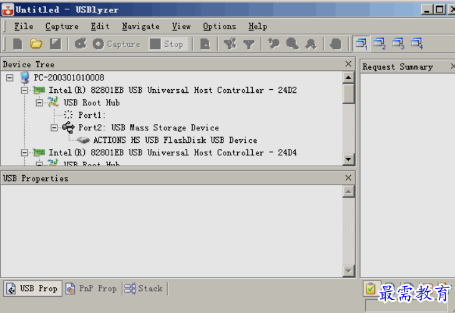Click the octagon stop-sign toolbar icon
455x313 pixels.
[336, 44]
